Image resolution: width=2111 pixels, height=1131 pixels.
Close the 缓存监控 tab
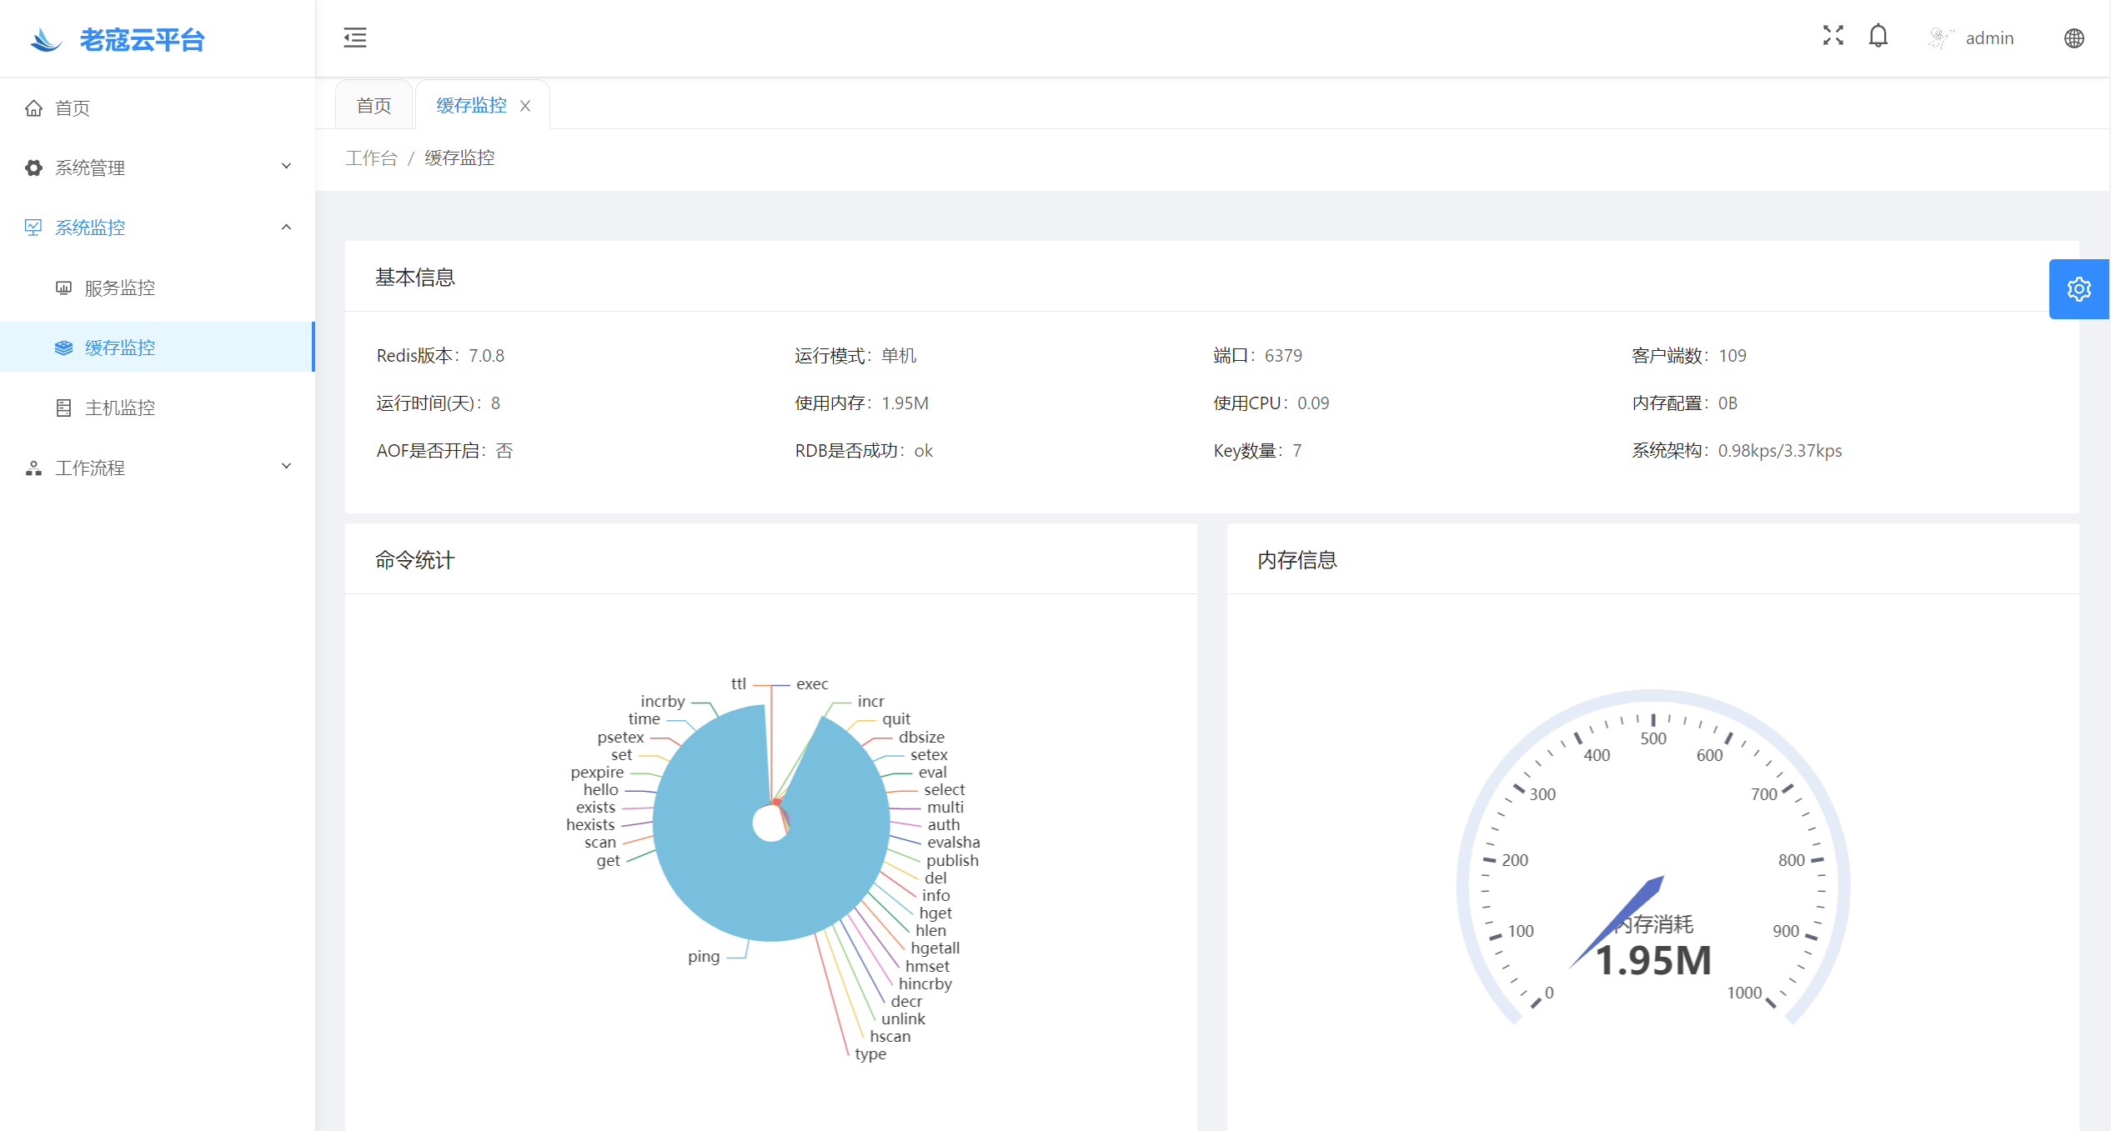[x=525, y=106]
